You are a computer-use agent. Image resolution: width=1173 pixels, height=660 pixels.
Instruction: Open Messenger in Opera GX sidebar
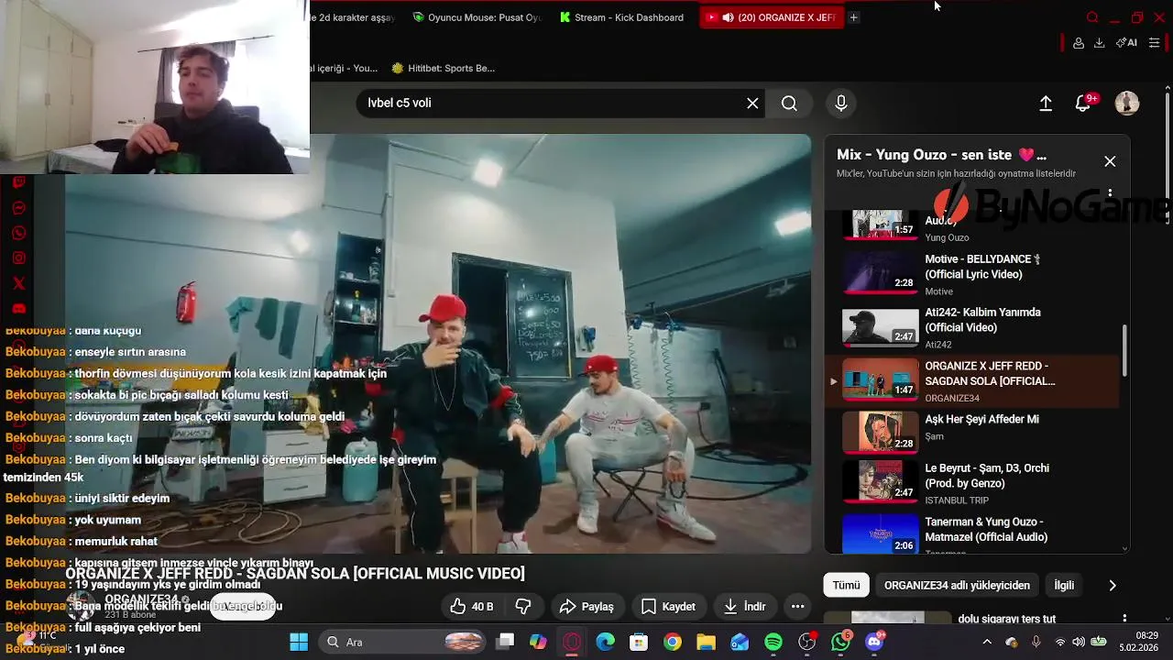pos(18,208)
